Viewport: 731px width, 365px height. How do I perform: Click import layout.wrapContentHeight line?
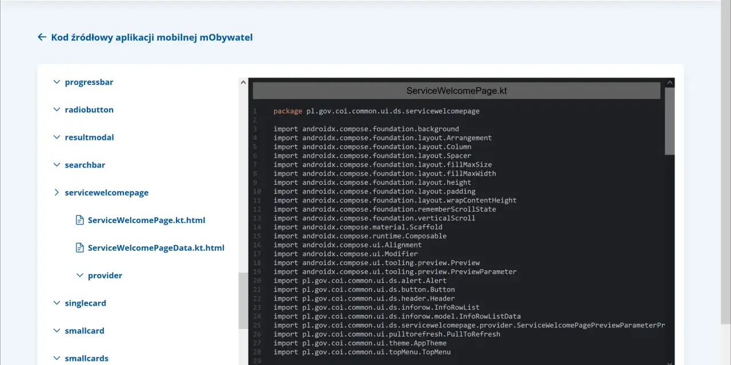395,200
